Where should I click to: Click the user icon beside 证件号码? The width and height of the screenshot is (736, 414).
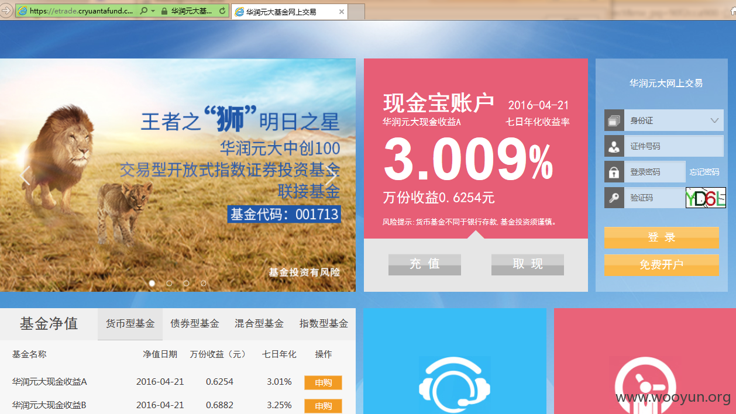pos(614,146)
